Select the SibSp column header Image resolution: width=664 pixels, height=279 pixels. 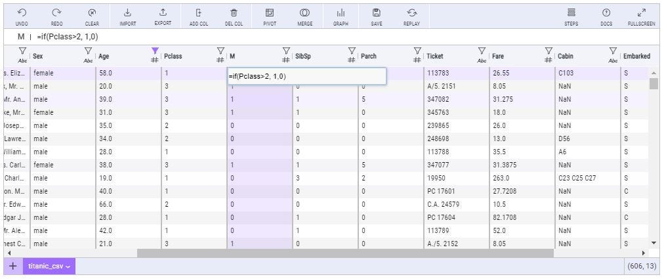(x=302, y=56)
